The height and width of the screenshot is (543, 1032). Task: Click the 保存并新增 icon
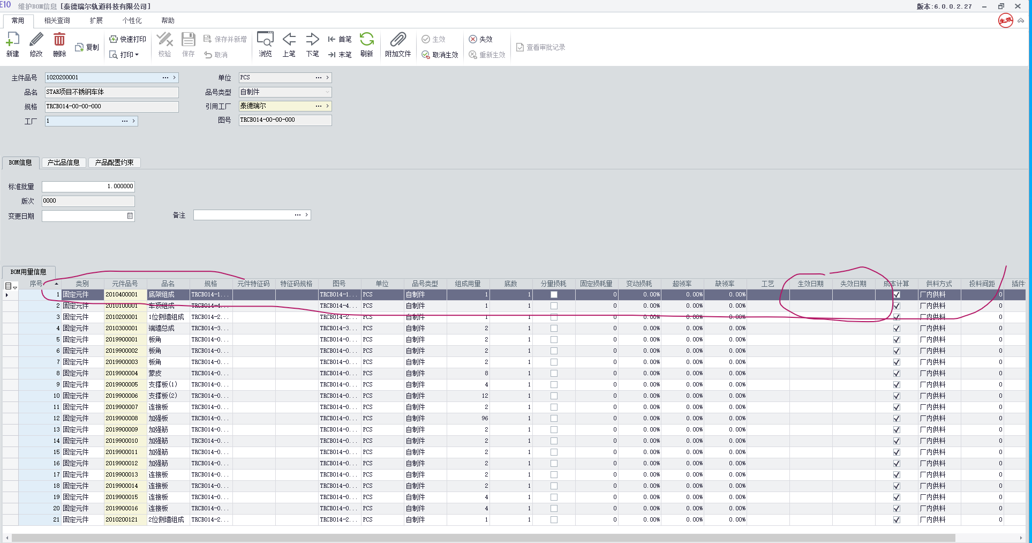pyautogui.click(x=208, y=39)
